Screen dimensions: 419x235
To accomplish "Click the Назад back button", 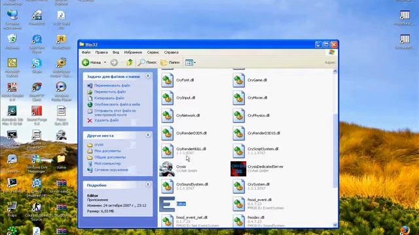I will (92, 63).
